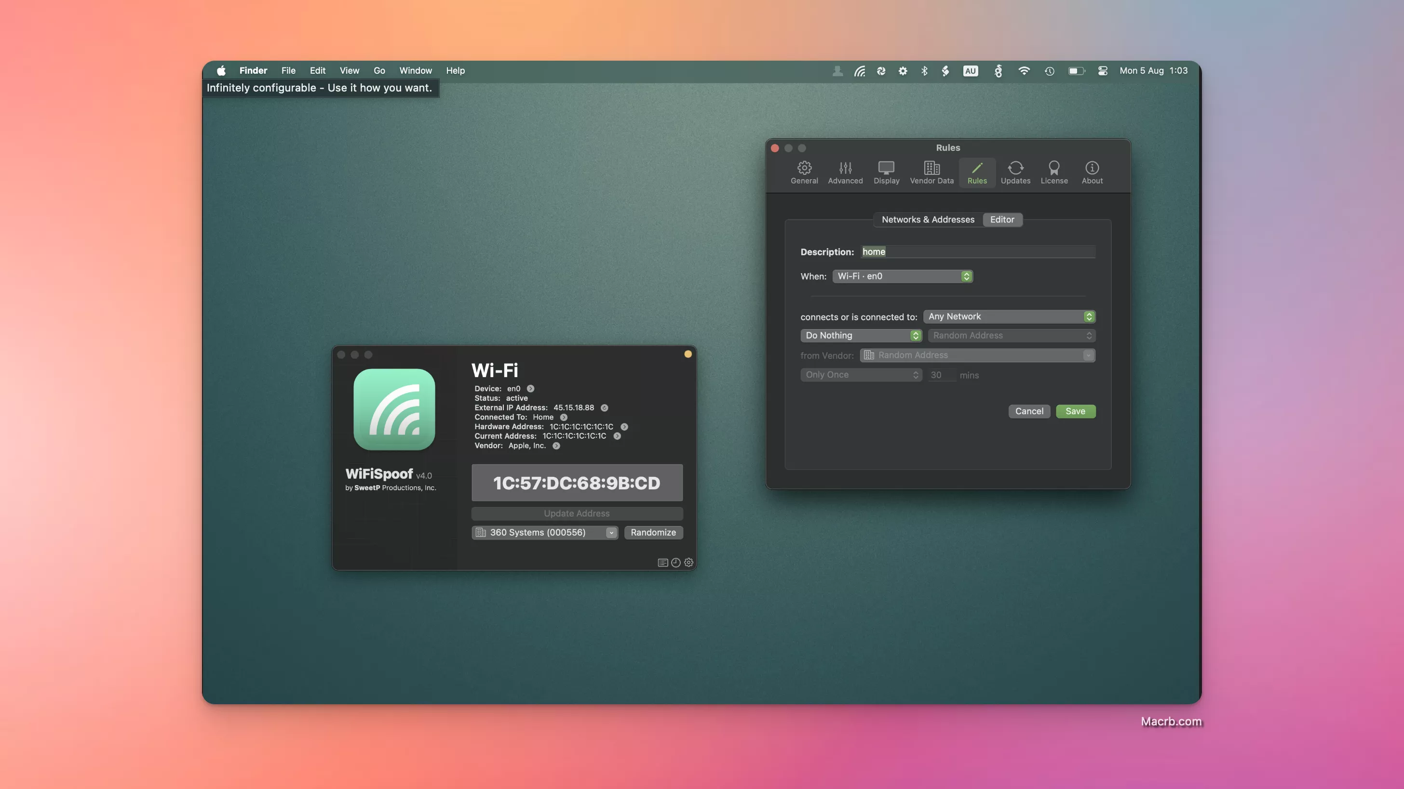Open the Updates preferences tab
The width and height of the screenshot is (1404, 789).
[x=1015, y=172]
